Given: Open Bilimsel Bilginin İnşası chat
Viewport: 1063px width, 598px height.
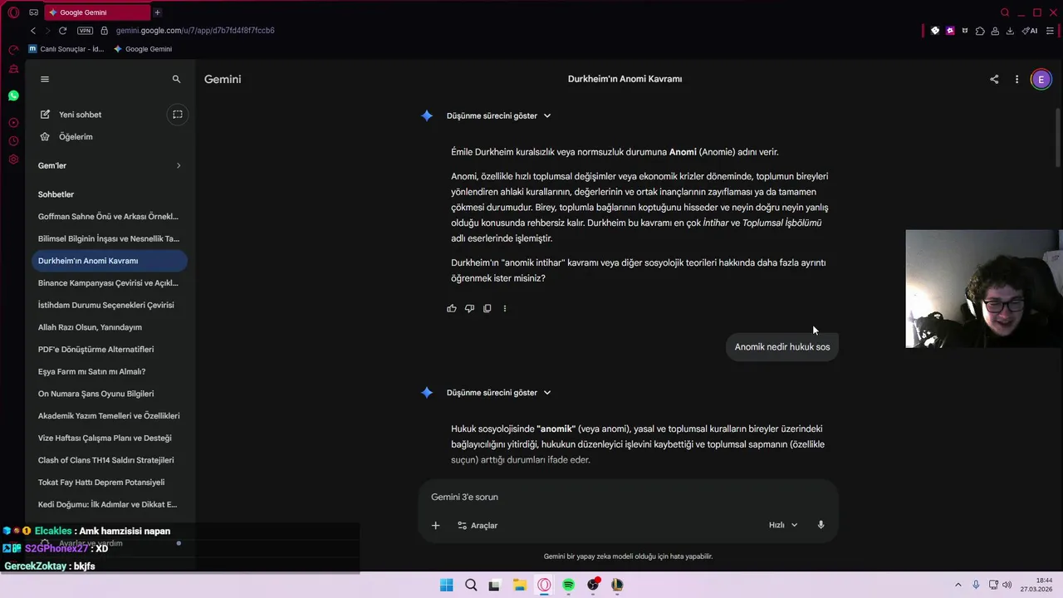Looking at the screenshot, I should (x=109, y=238).
